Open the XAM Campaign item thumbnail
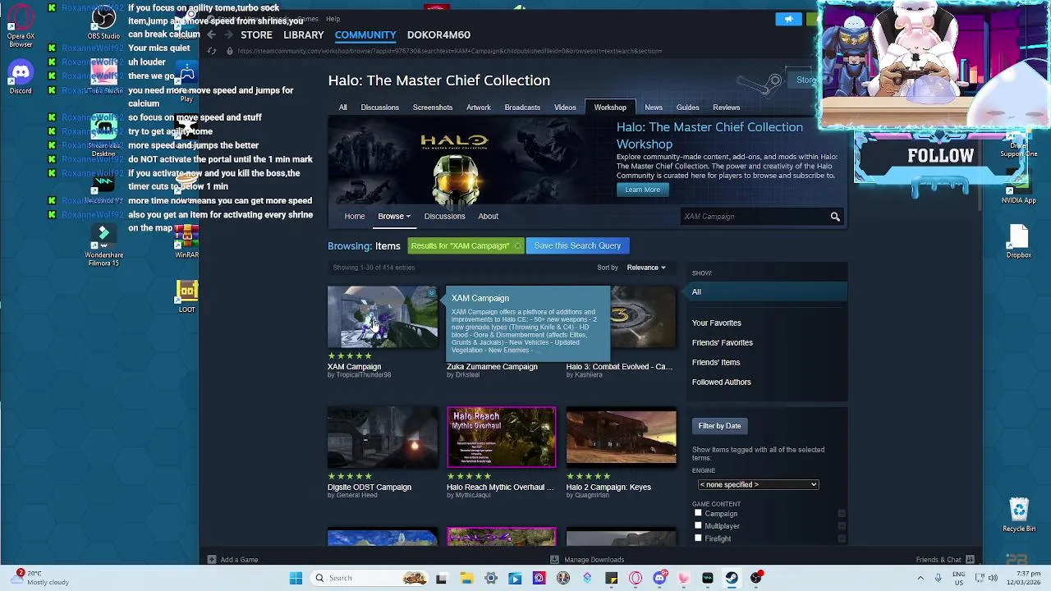 click(x=383, y=317)
